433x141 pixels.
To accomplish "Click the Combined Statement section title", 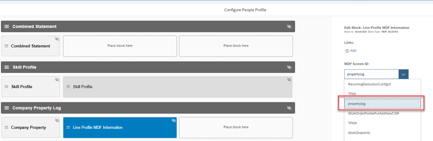I will [x=34, y=26].
